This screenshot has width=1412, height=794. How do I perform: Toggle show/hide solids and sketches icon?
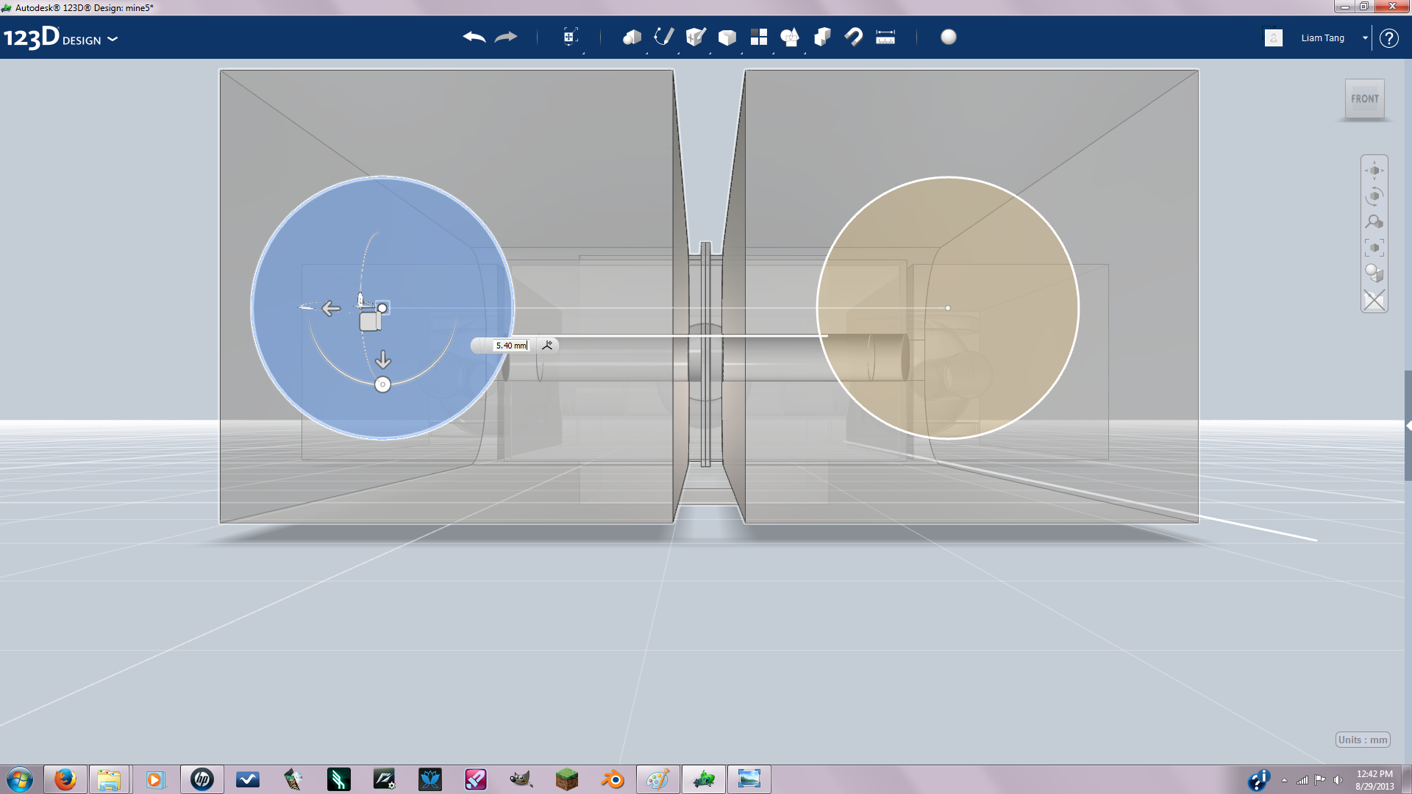click(1374, 300)
